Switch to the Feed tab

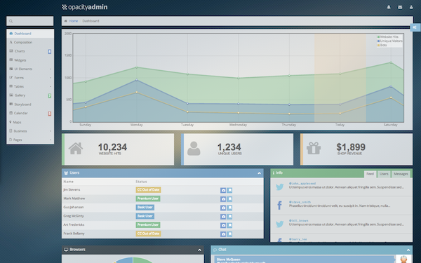pos(370,174)
